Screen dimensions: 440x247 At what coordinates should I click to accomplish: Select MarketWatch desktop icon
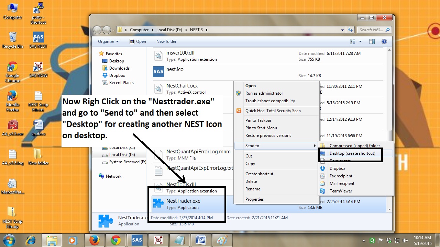[13, 186]
